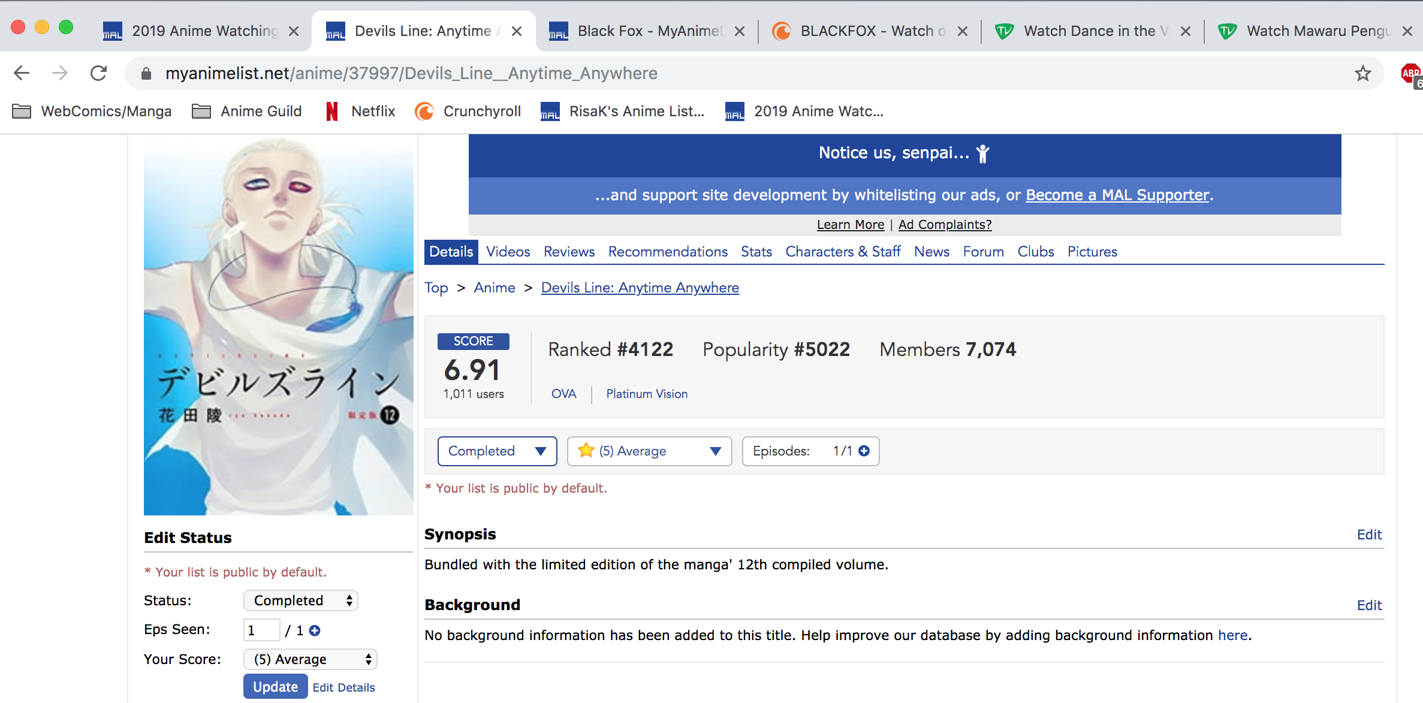Increment episodes with plus icon beside 1/1
This screenshot has height=703, width=1423.
(864, 451)
